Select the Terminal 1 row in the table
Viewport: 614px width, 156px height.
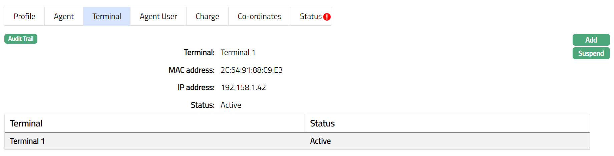(x=27, y=141)
